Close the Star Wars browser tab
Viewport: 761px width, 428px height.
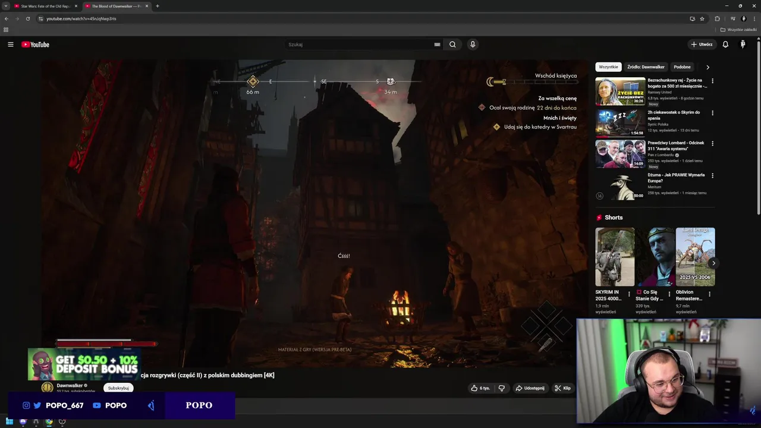click(x=76, y=6)
